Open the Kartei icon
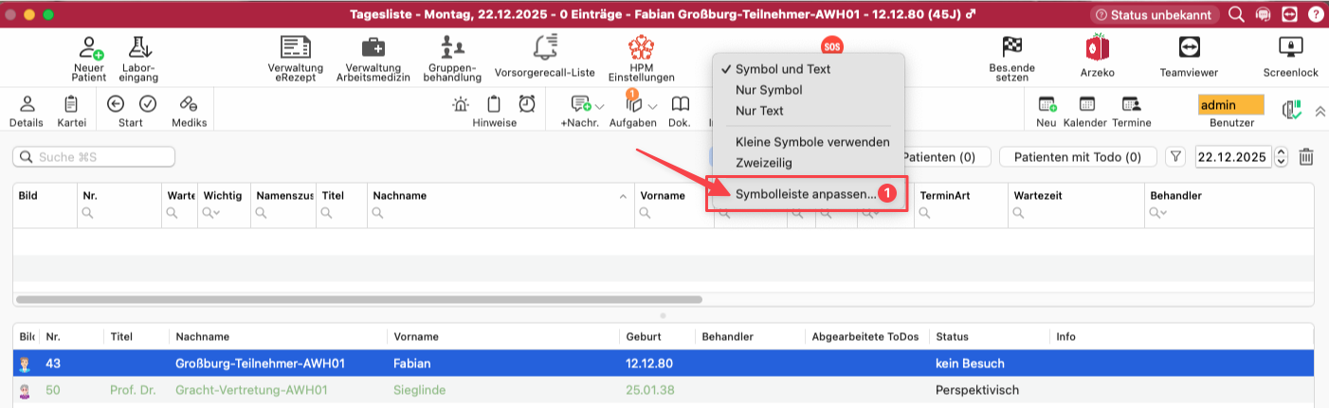The height and width of the screenshot is (408, 1329). [71, 105]
